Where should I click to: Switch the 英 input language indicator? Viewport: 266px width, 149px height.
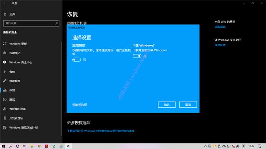pyautogui.click(x=237, y=146)
